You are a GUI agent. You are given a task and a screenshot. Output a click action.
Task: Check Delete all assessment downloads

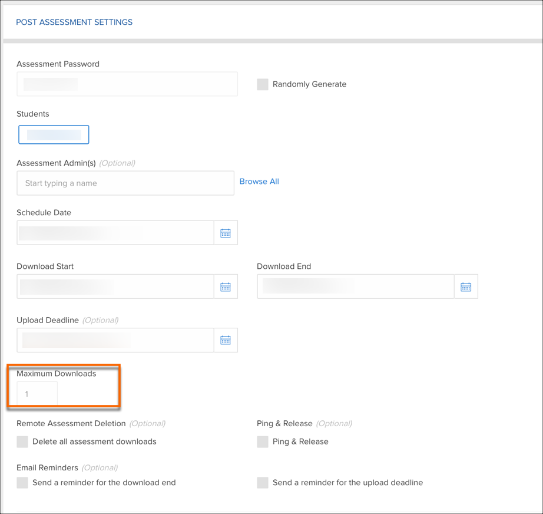pyautogui.click(x=22, y=442)
